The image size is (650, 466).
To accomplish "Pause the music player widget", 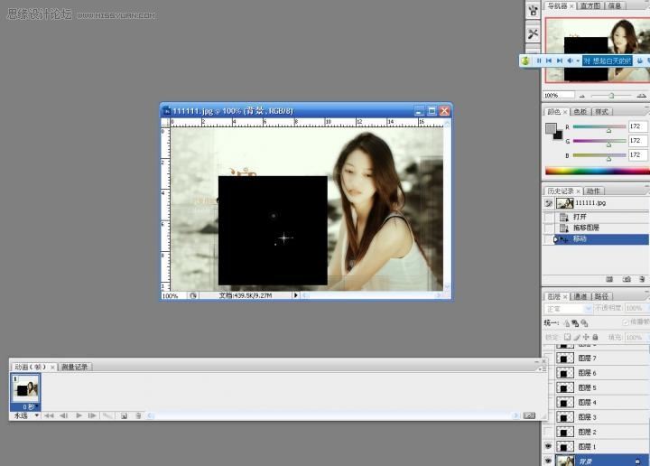I will (x=539, y=61).
